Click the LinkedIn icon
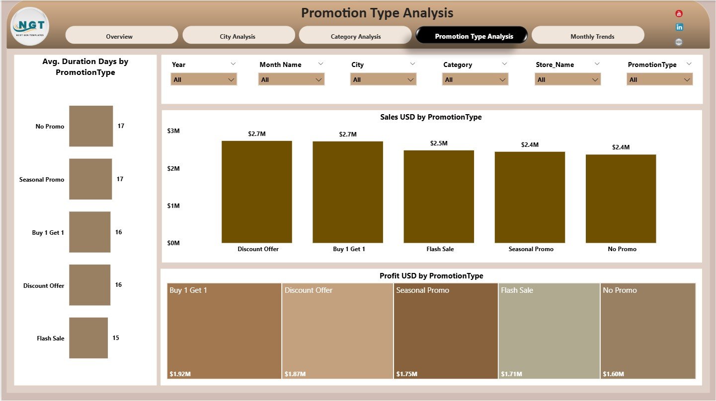 pos(679,27)
